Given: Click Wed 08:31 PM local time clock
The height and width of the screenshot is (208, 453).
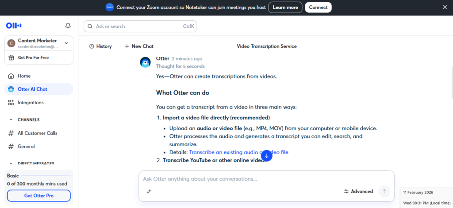Looking at the screenshot, I should click(427, 203).
